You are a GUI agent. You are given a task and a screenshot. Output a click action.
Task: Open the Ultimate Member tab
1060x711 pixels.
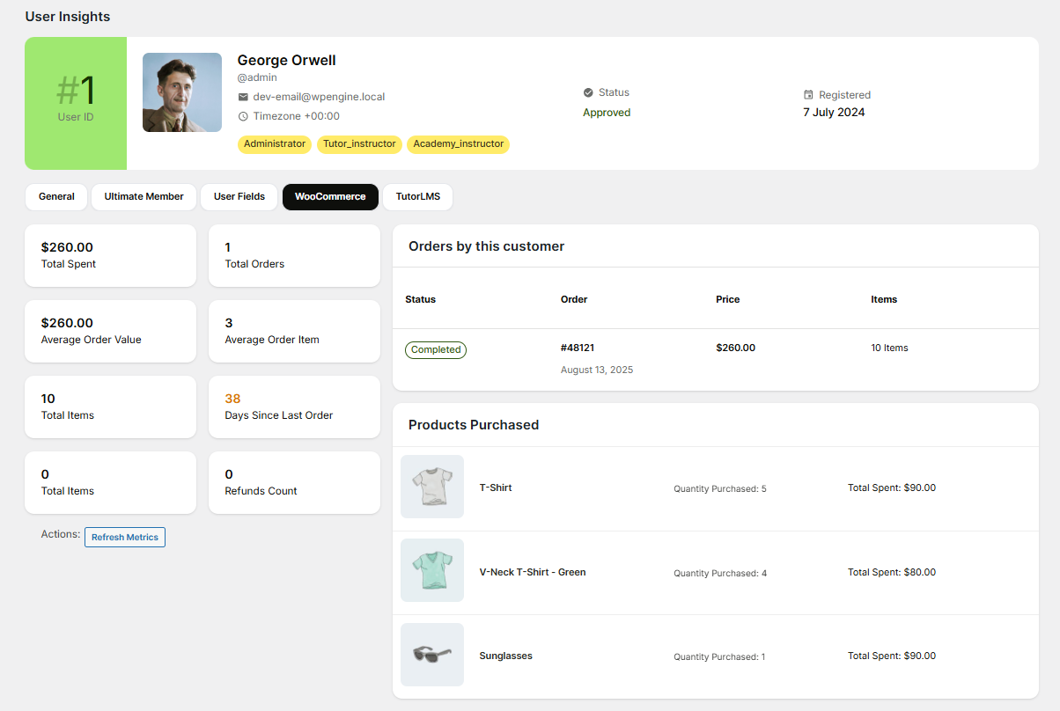(144, 197)
